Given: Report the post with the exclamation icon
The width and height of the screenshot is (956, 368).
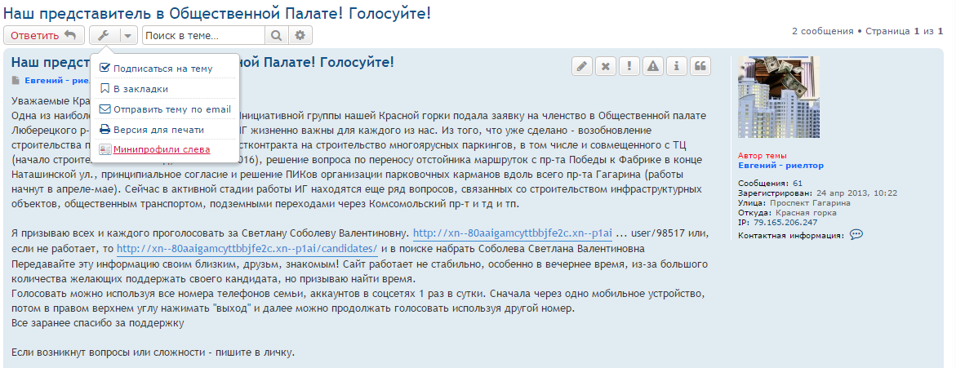Looking at the screenshot, I should 629,67.
